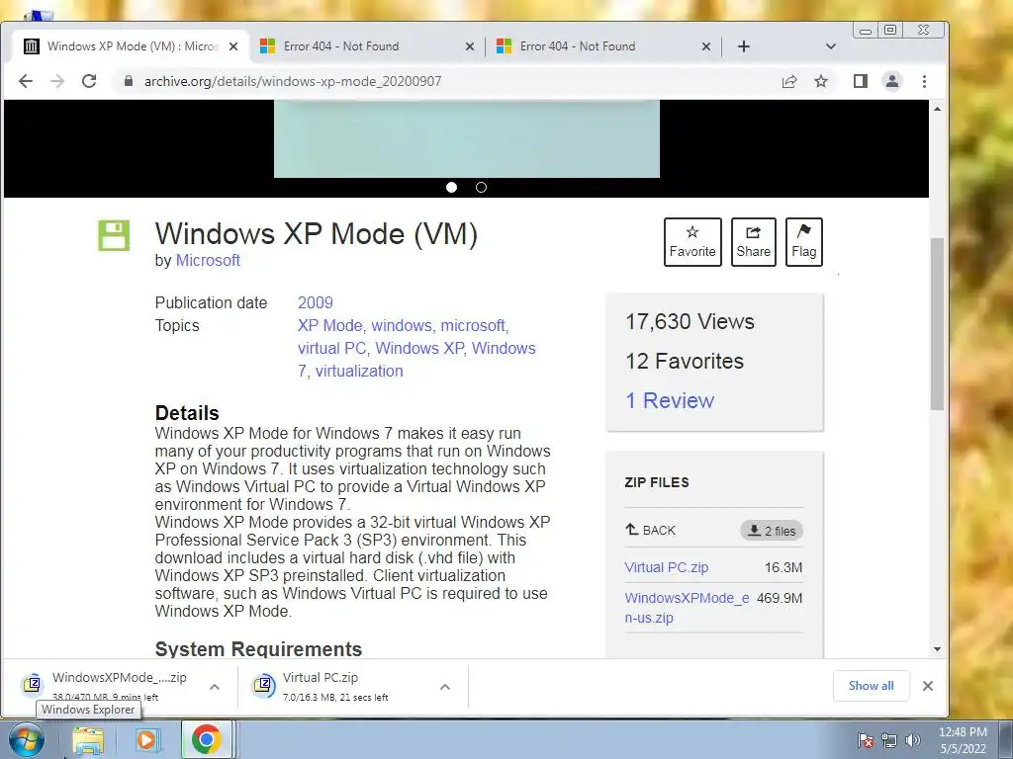Go back using the browser back arrow
Image resolution: width=1013 pixels, height=759 pixels.
point(26,81)
